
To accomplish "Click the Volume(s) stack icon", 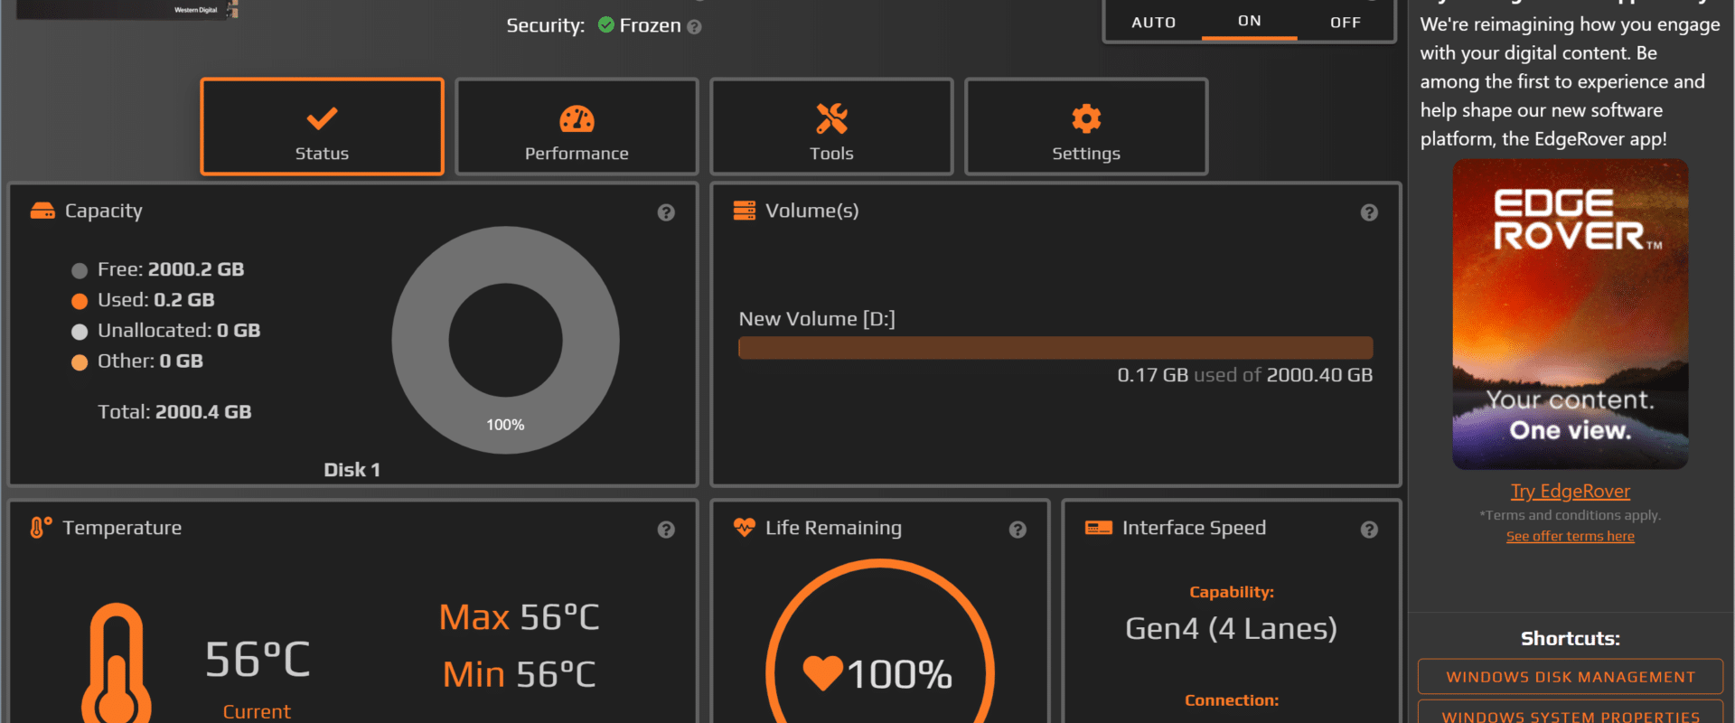I will 745,211.
